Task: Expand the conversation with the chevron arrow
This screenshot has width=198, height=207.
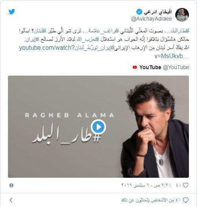Action: pos(11,200)
